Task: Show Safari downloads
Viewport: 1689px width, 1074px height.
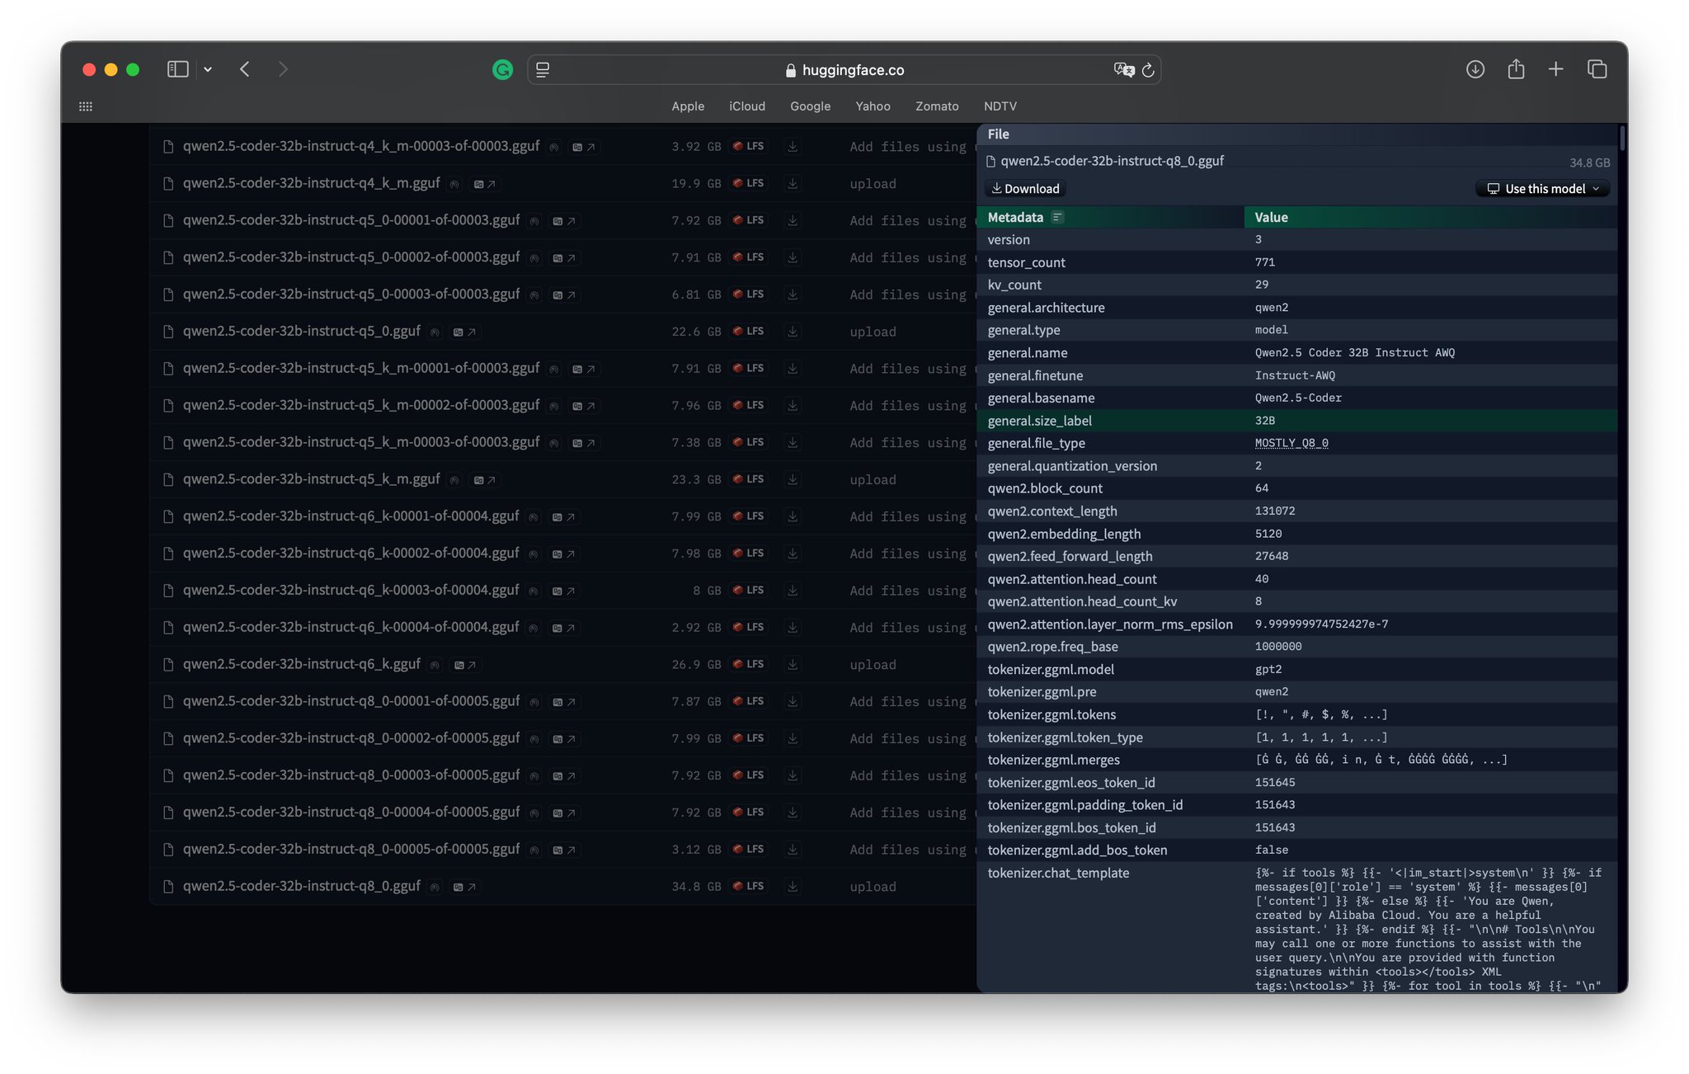Action: pyautogui.click(x=1475, y=69)
